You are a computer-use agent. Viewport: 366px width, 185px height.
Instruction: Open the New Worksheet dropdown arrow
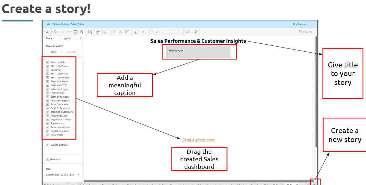point(94,32)
